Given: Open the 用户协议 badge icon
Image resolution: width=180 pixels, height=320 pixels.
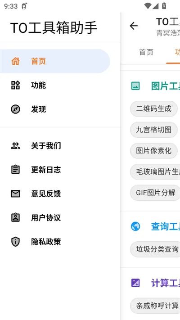Looking at the screenshot, I should [x=15, y=217].
